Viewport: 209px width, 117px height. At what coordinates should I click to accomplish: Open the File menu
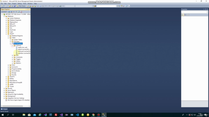coord(2,4)
